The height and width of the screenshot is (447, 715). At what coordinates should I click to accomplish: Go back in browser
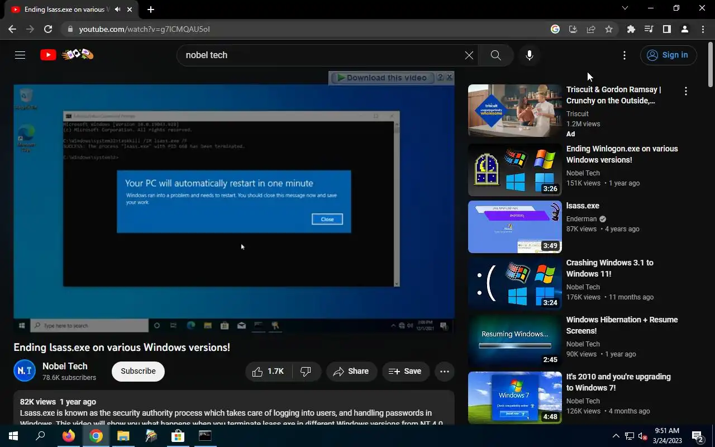[12, 29]
